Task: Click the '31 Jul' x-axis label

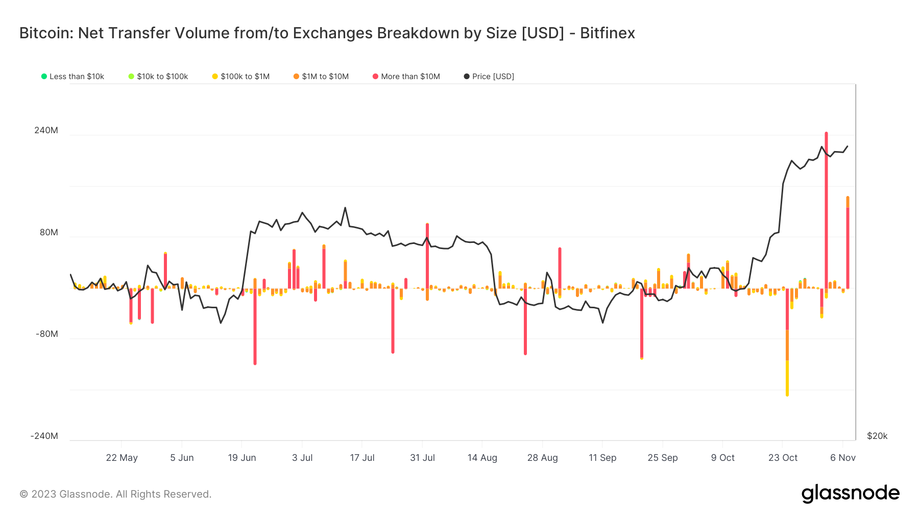Action: [422, 458]
